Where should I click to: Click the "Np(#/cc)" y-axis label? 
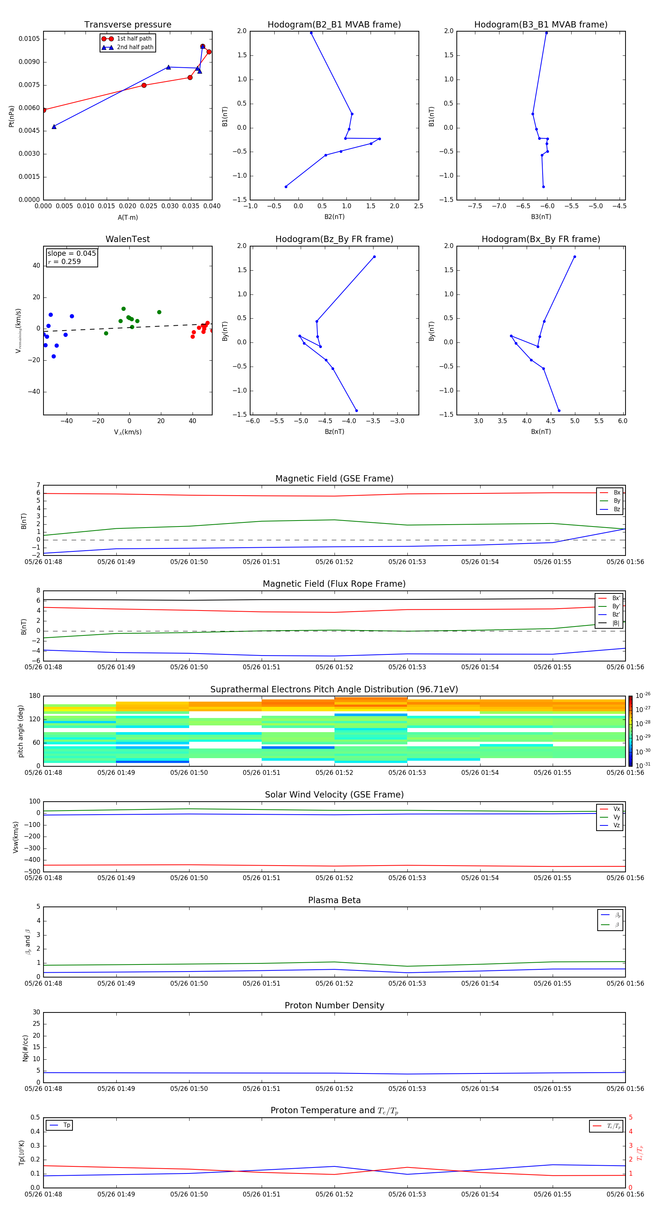coord(25,1048)
